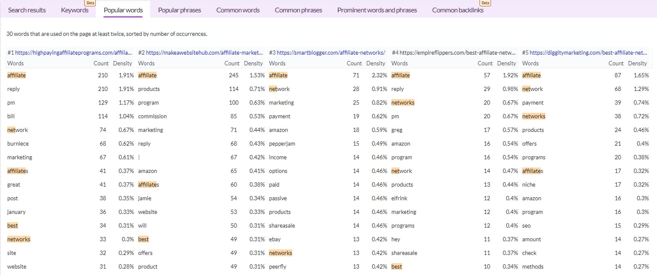Go to the Popular phrases tab

[x=179, y=10]
